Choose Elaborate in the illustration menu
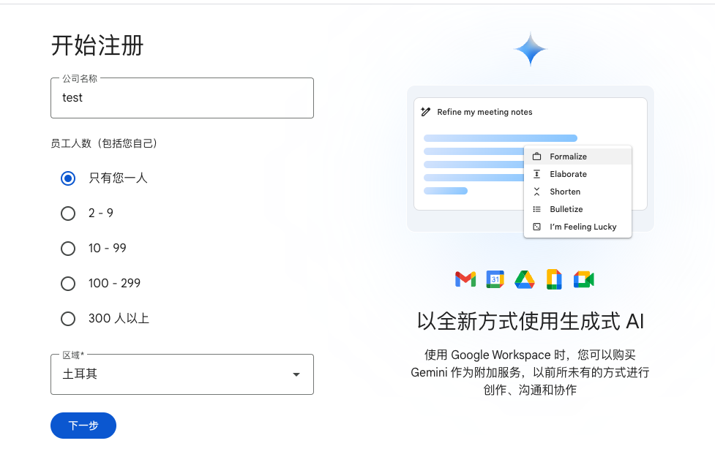This screenshot has width=715, height=476. point(577,174)
